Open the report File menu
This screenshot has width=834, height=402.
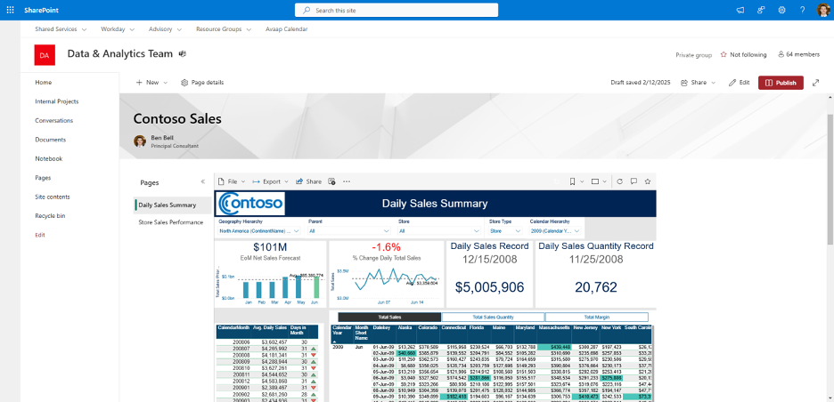pyautogui.click(x=232, y=181)
